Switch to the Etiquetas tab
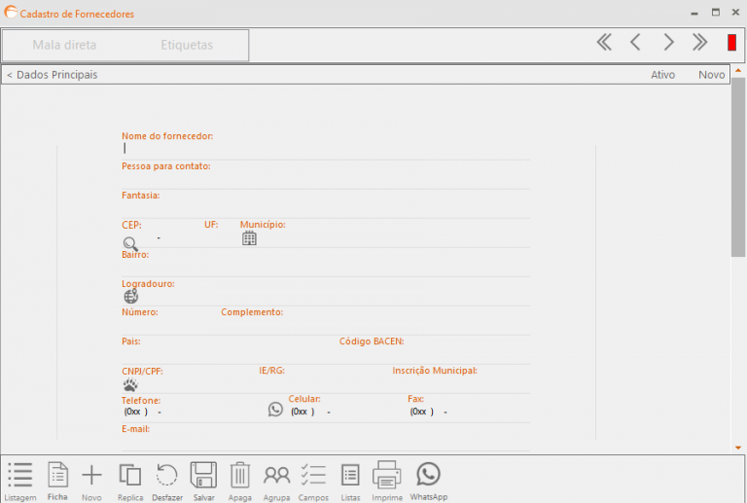This screenshot has height=503, width=747. point(187,45)
